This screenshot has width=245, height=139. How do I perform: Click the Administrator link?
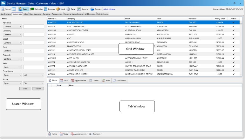109,9
